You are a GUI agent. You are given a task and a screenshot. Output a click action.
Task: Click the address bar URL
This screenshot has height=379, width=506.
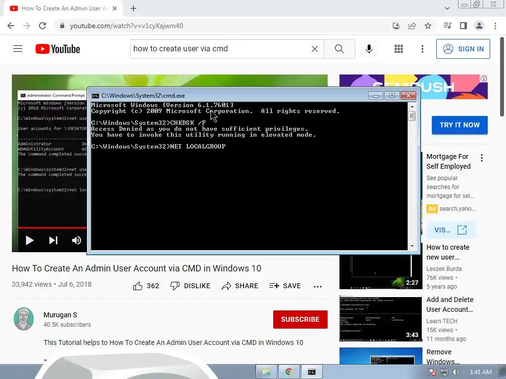coord(126,26)
